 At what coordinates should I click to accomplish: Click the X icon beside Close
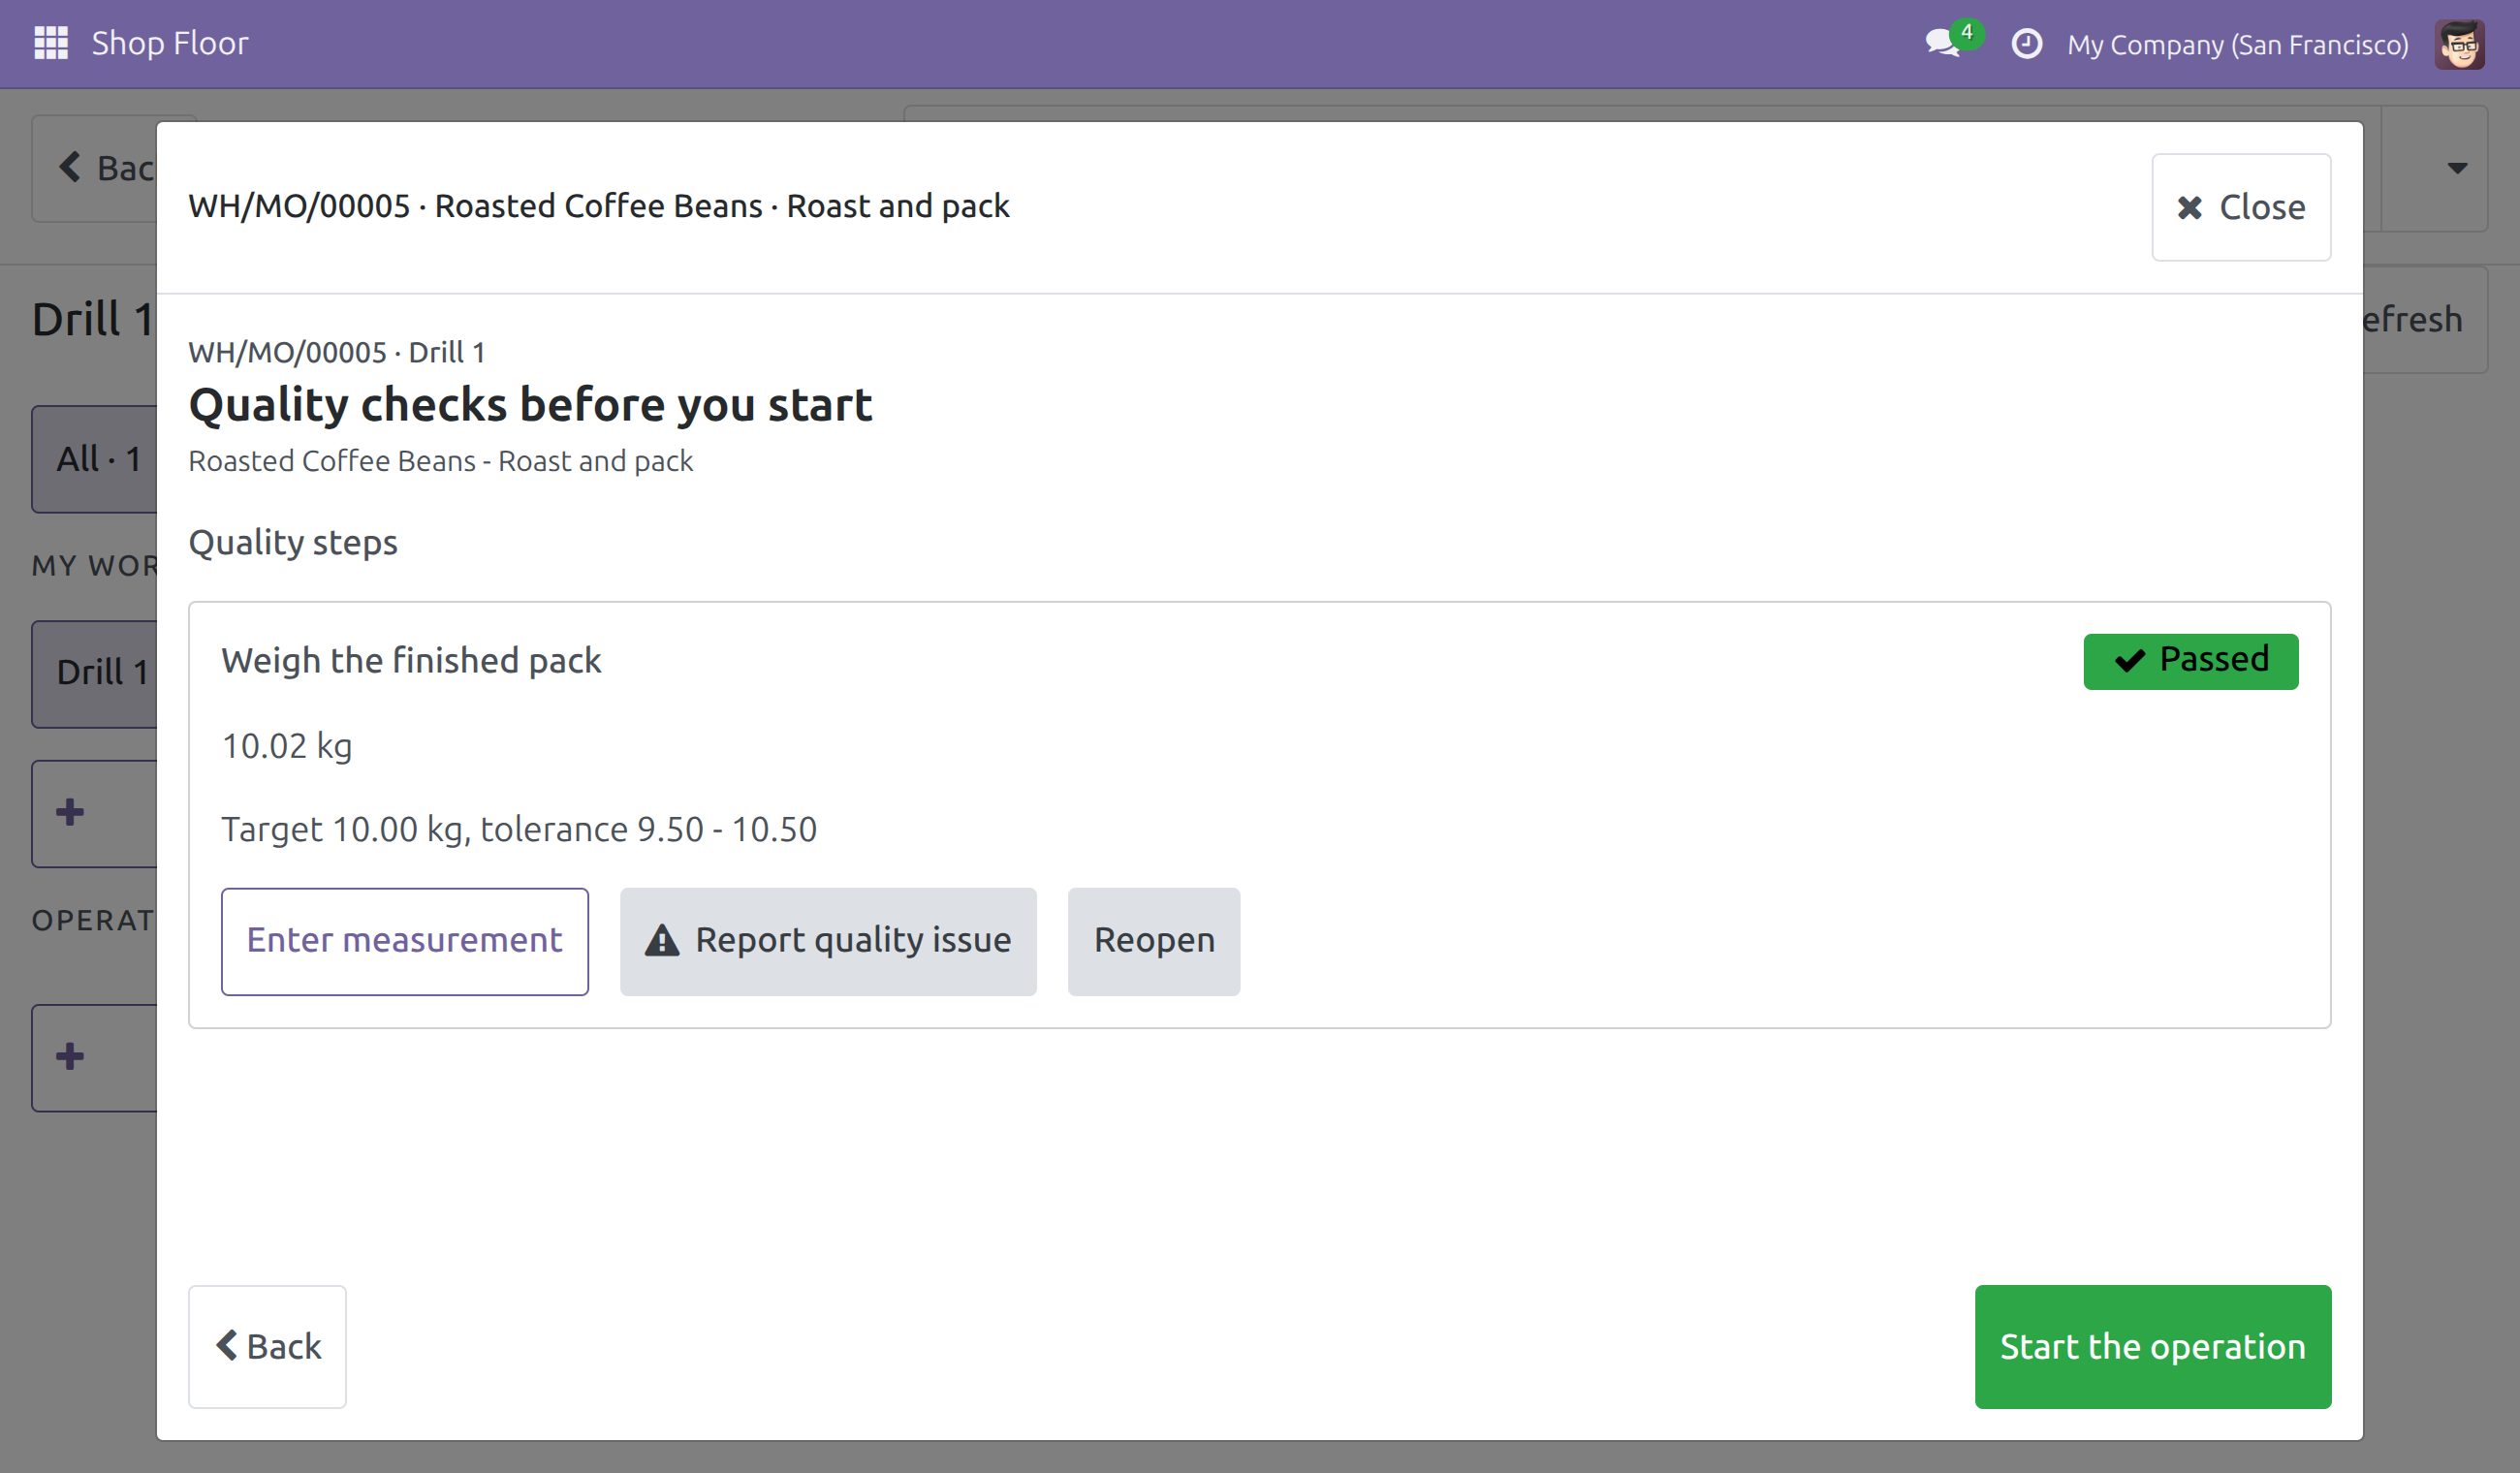click(x=2190, y=207)
